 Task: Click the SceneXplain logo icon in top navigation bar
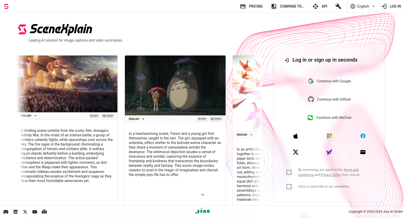(6, 6)
